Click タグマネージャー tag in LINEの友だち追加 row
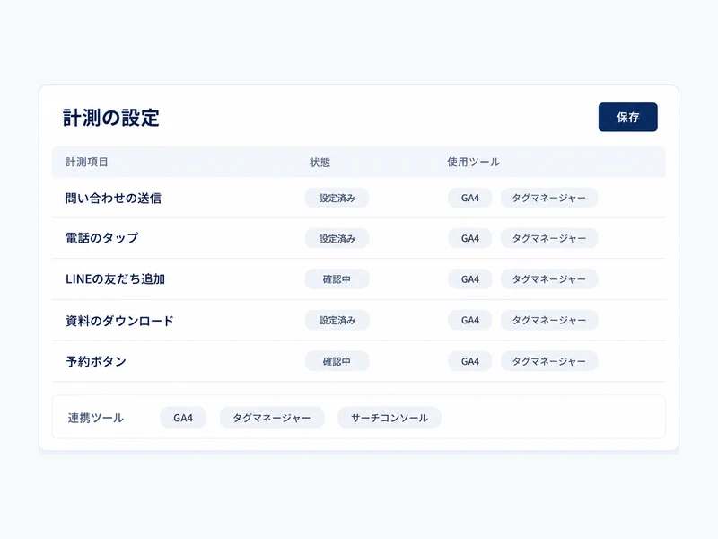The image size is (718, 539). coord(549,279)
